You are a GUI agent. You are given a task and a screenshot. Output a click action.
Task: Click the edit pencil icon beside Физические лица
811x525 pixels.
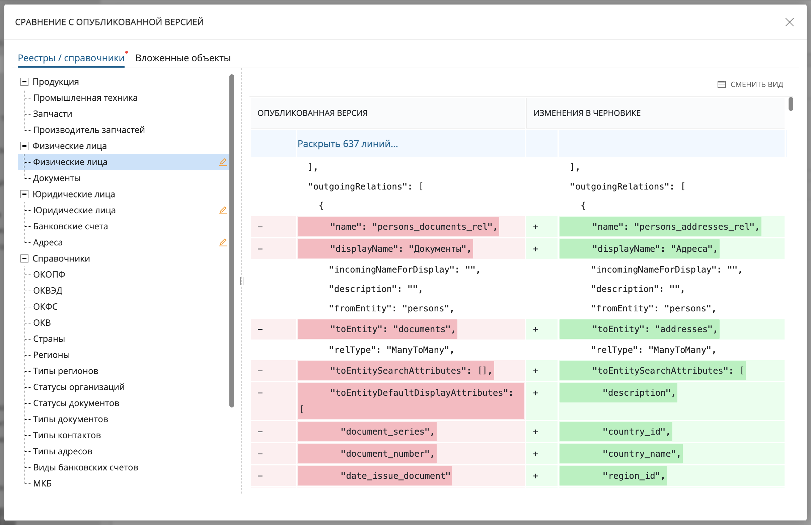click(223, 162)
